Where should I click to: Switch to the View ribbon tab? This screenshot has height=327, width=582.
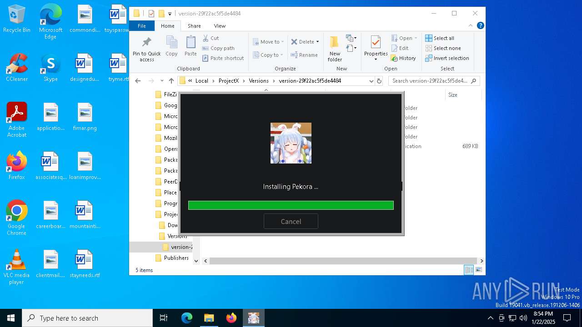click(220, 26)
